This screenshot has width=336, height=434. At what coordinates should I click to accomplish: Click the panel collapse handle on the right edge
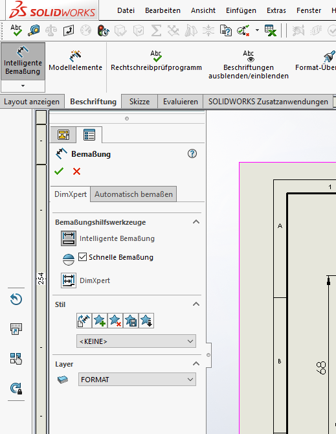[x=208, y=355]
